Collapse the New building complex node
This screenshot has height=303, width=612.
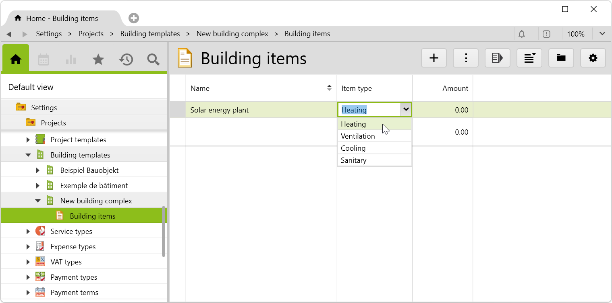click(x=37, y=201)
